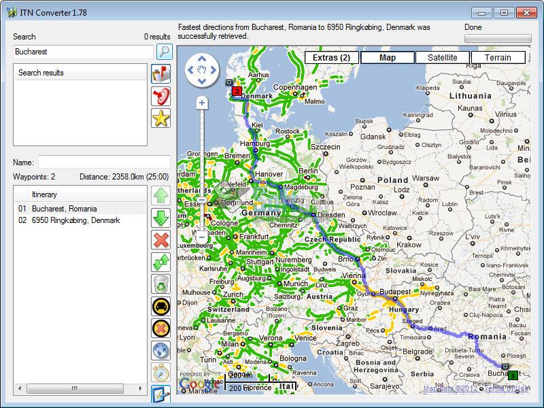This screenshot has width=544, height=408.
Task: Click the red target dartboard icon
Action: [161, 96]
